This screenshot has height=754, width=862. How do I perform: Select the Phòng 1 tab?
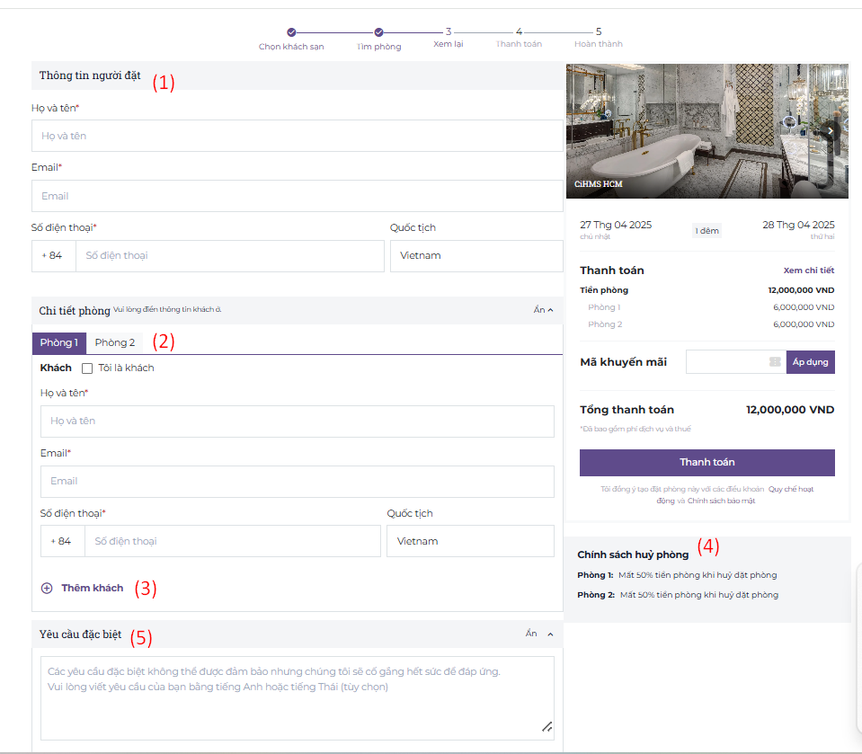click(59, 342)
